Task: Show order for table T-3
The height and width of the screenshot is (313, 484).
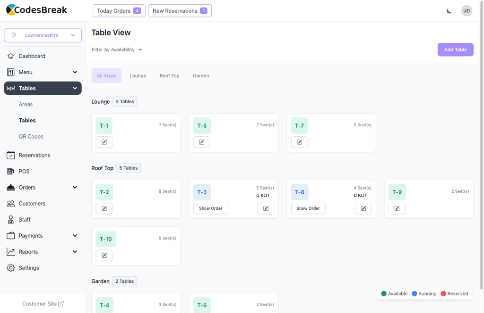Action: tap(211, 208)
